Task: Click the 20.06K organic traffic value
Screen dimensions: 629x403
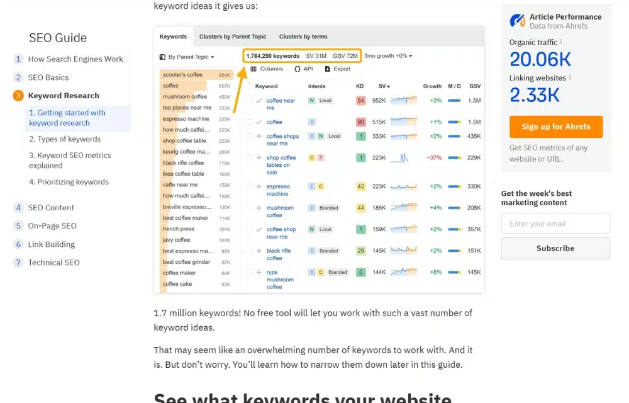Action: tap(540, 59)
